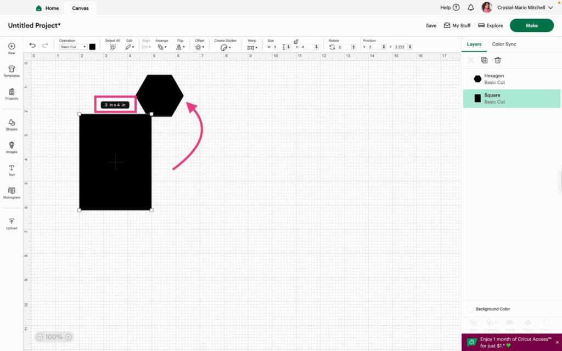The image size is (562, 351).
Task: Click the Position X field
Action: coord(374,47)
